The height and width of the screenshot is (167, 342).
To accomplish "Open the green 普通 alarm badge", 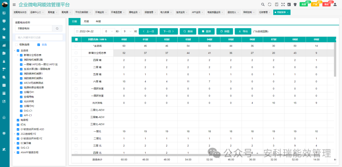I will (x=303, y=4).
